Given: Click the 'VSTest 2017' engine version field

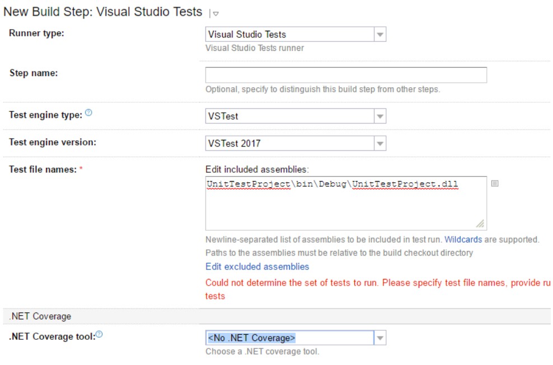Looking at the screenshot, I should point(289,144).
